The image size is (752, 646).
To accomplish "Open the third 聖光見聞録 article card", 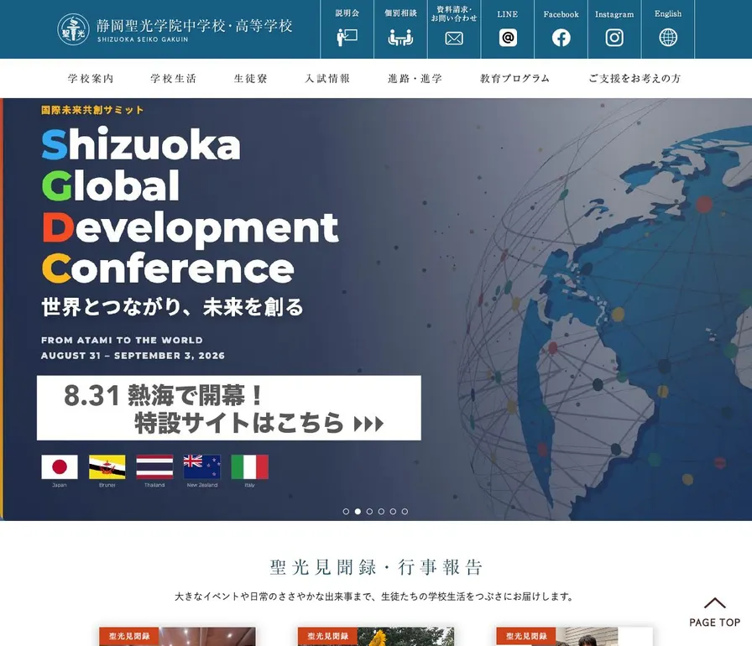I will click(575, 637).
